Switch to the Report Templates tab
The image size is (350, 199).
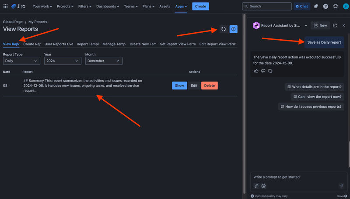click(x=88, y=44)
